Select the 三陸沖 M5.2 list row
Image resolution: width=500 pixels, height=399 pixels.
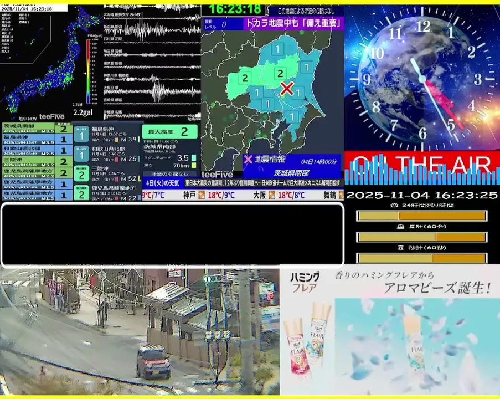click(x=37, y=161)
